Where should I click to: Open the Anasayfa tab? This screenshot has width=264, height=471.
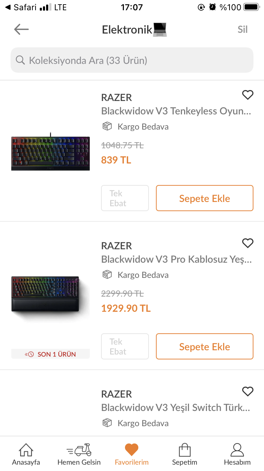(x=26, y=454)
